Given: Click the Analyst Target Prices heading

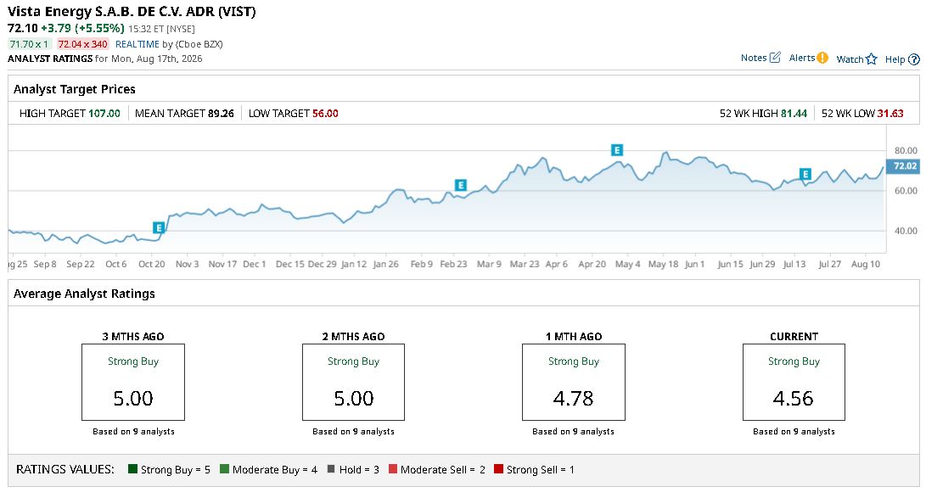Looking at the screenshot, I should (x=75, y=89).
